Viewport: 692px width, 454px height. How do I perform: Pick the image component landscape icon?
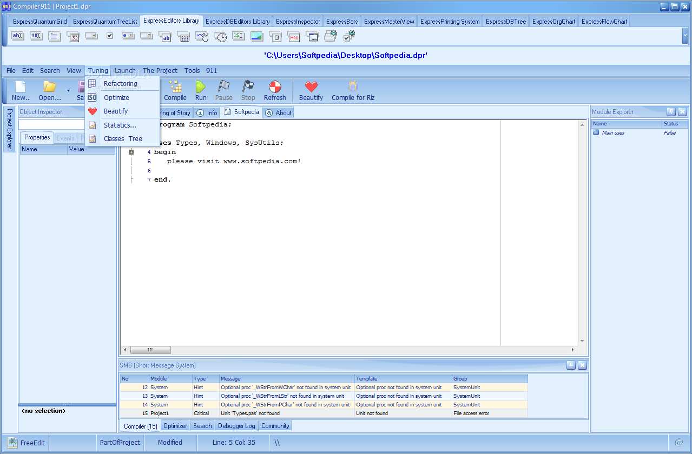click(257, 36)
